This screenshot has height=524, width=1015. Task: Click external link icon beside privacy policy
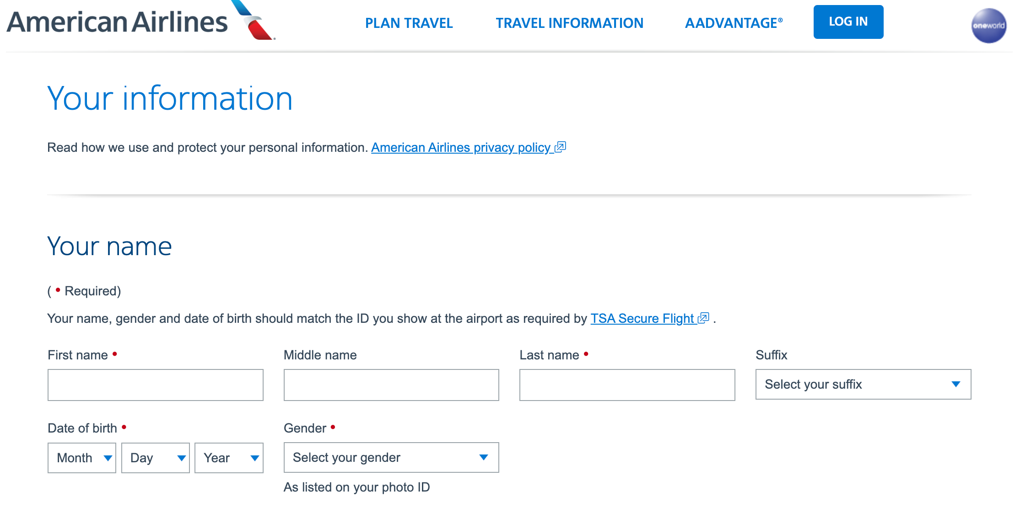(561, 147)
